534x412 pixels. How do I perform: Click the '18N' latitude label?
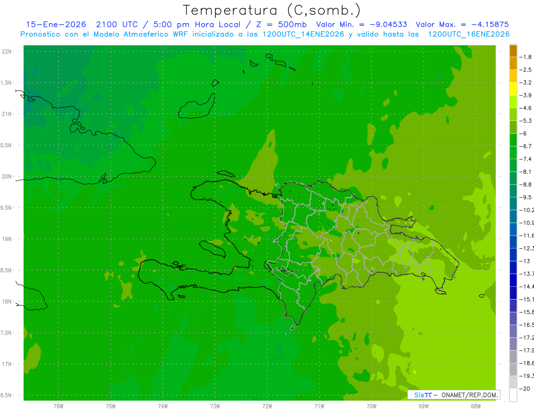7,301
